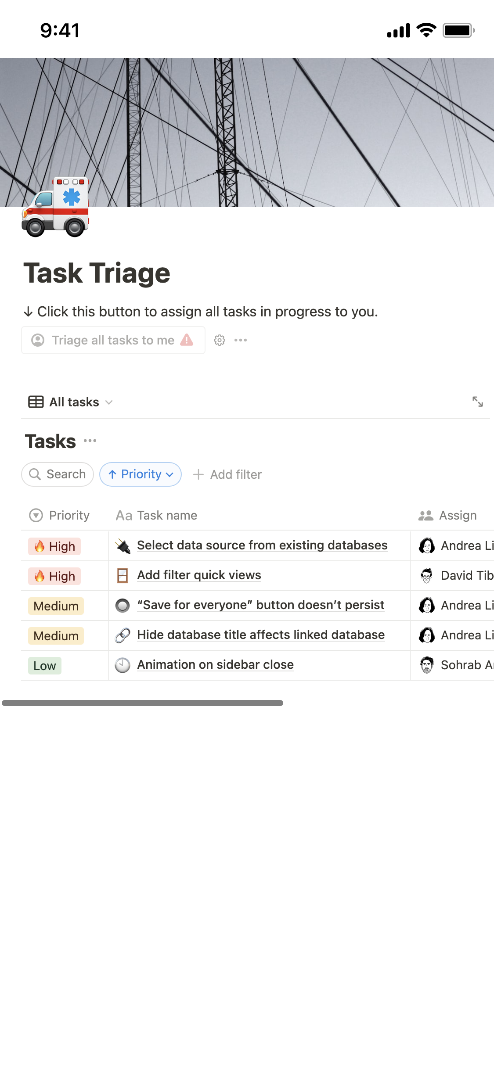
Task: Click the link icon on Hide database title task
Action: click(x=123, y=635)
